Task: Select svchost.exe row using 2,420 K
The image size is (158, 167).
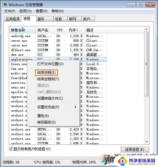Action: tap(58, 130)
